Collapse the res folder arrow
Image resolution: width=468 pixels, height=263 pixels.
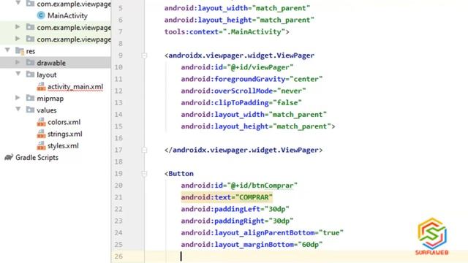point(8,50)
